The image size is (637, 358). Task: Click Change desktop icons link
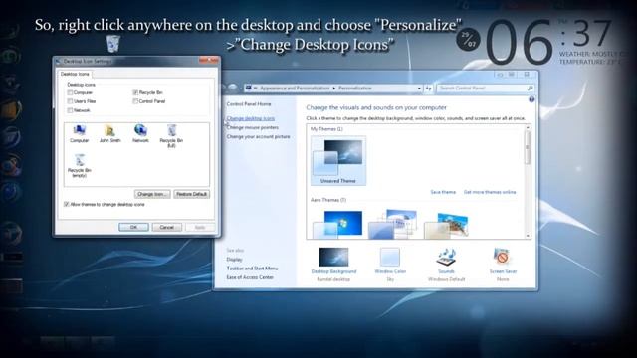click(251, 118)
